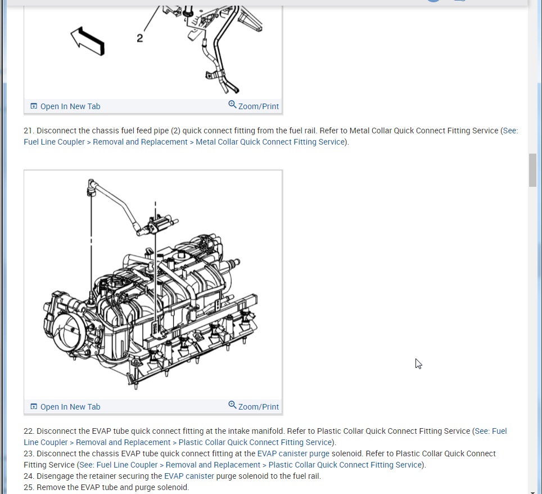Click the intake manifold illustration
Image resolution: width=542 pixels, height=494 pixels.
pos(153,285)
